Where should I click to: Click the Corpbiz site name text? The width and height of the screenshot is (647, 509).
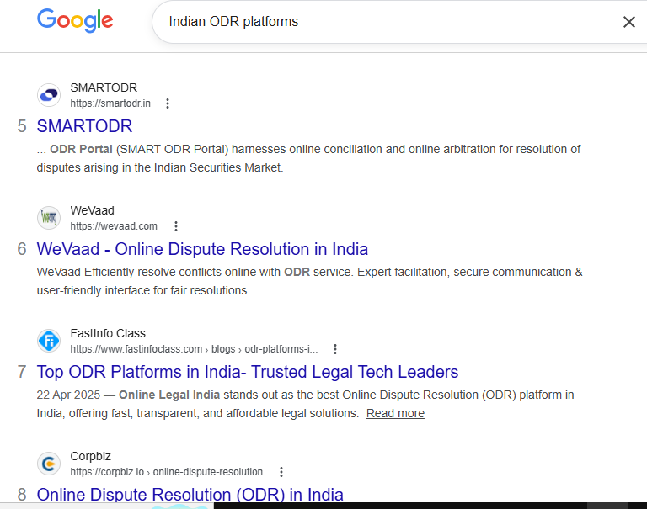(x=90, y=456)
